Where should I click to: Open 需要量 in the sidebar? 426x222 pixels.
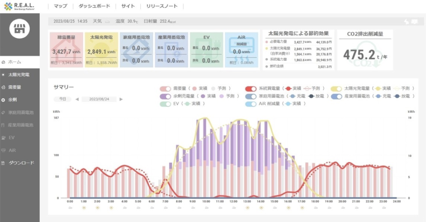[x=15, y=87]
